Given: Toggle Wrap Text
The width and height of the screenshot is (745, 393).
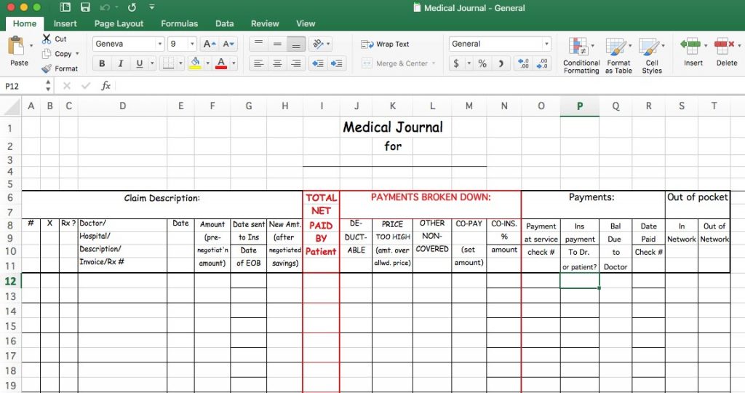Looking at the screenshot, I should coord(385,44).
